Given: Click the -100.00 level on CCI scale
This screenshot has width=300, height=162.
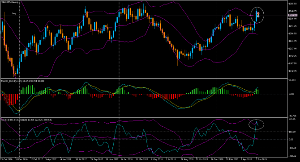Looking at the screenshot, I should pyautogui.click(x=292, y=148).
